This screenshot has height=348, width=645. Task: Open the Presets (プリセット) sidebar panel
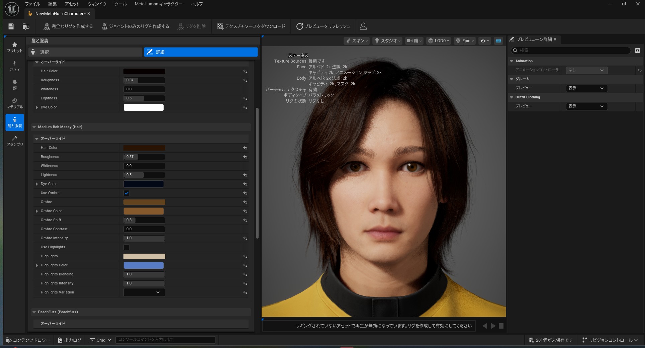tap(15, 47)
